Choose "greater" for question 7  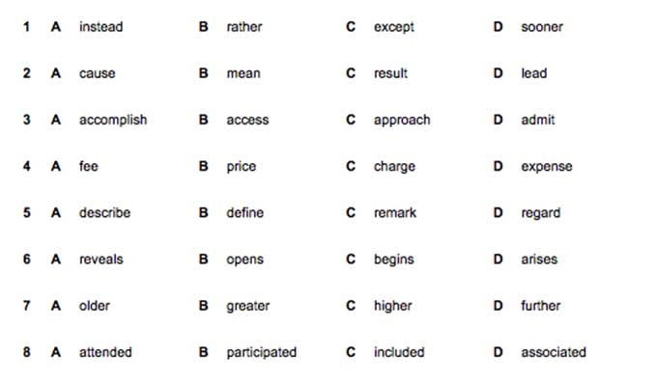[247, 306]
